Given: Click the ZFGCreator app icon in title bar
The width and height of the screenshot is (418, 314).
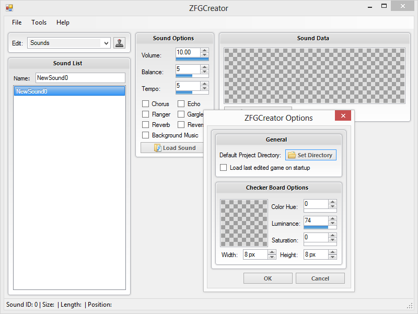Looking at the screenshot, I should (9, 8).
